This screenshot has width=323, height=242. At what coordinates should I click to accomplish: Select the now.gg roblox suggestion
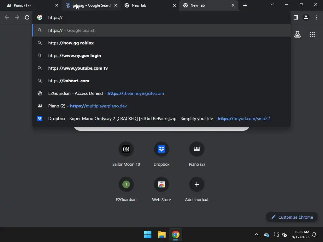click(x=161, y=43)
